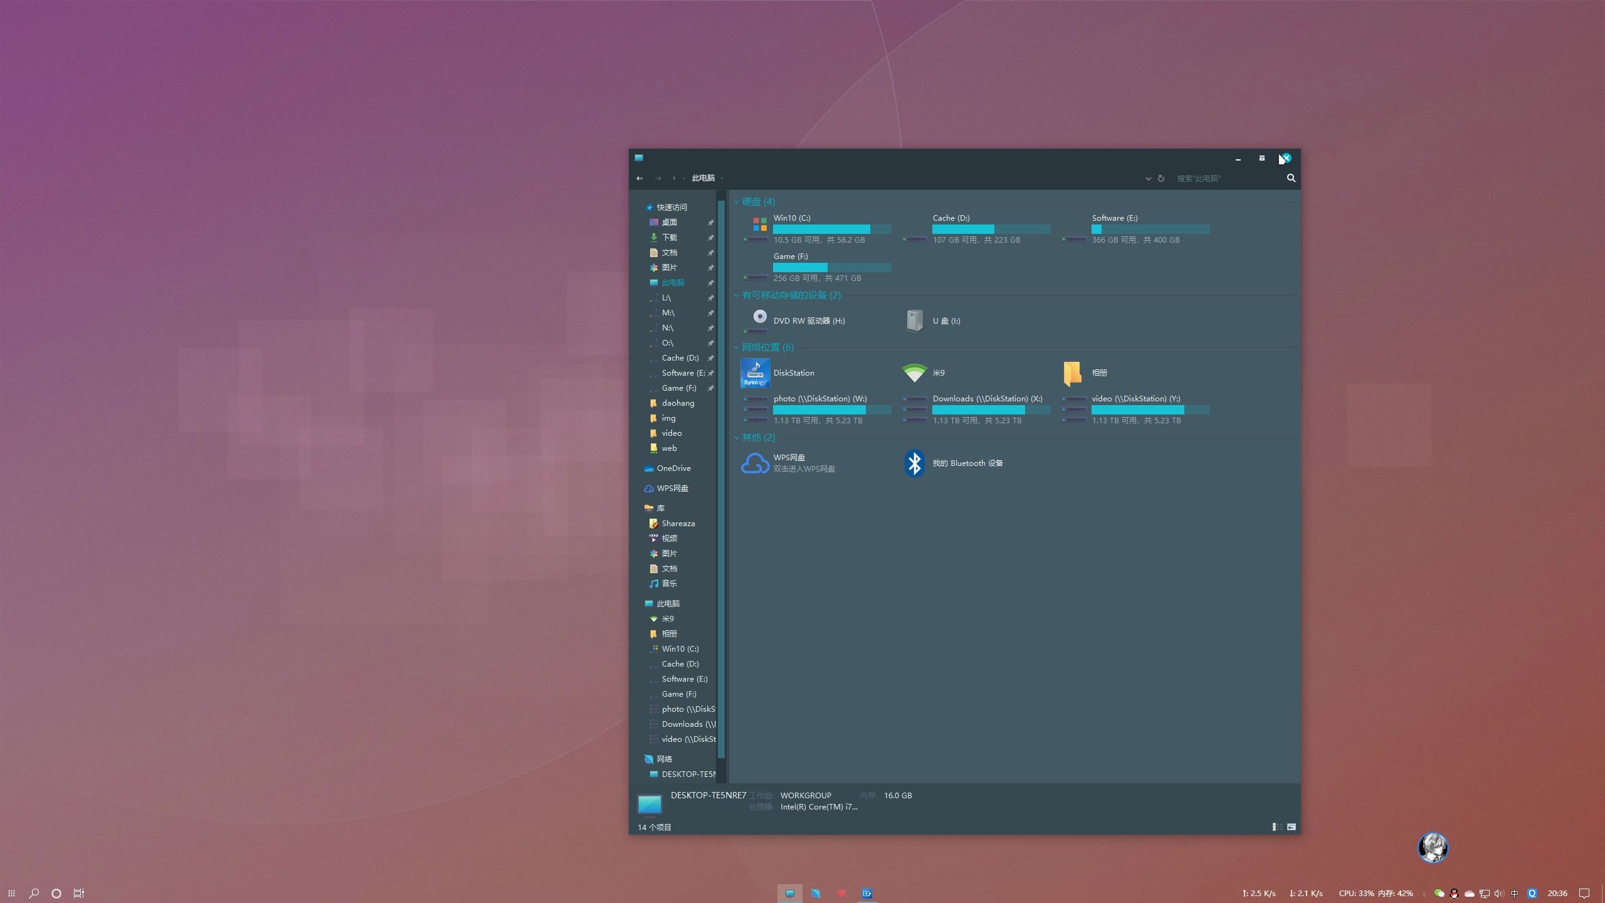Toggle the 快速访问 section visibility
1605x903 pixels.
pyautogui.click(x=639, y=206)
